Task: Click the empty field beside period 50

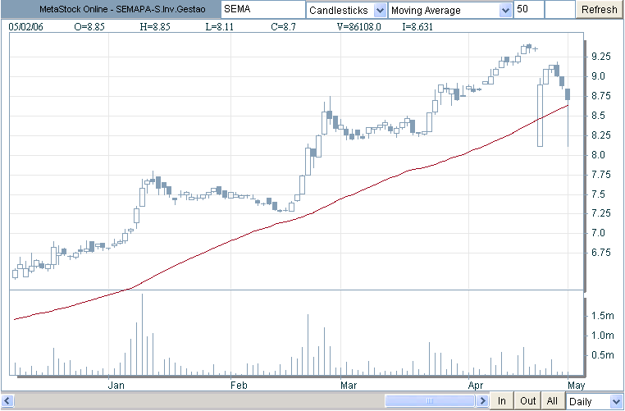Action: pyautogui.click(x=559, y=9)
